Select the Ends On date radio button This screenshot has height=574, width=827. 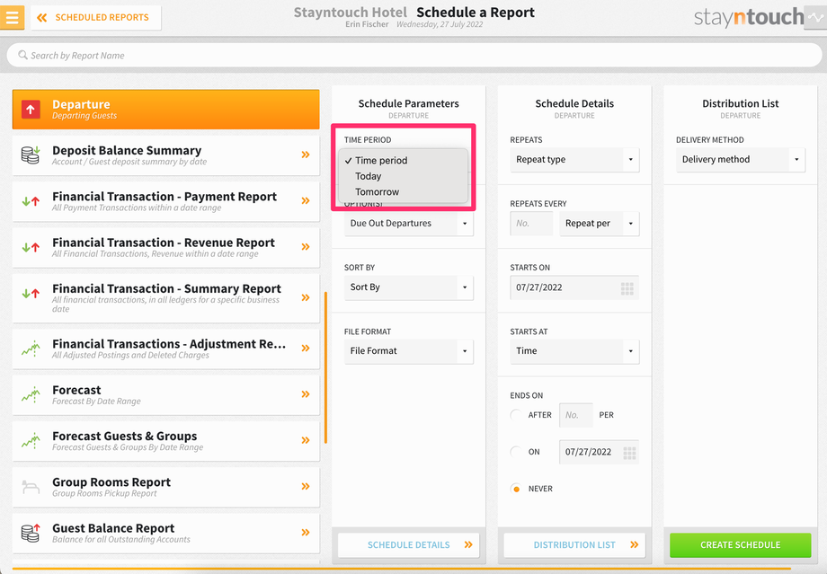tap(516, 452)
